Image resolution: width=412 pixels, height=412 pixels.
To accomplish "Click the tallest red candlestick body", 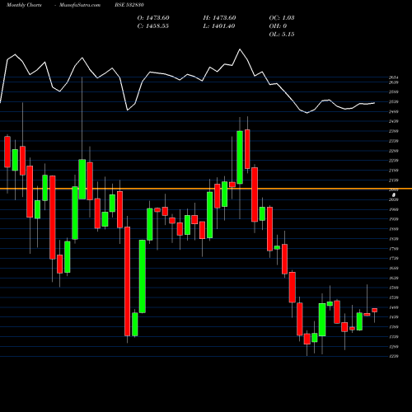I will pos(128,281).
